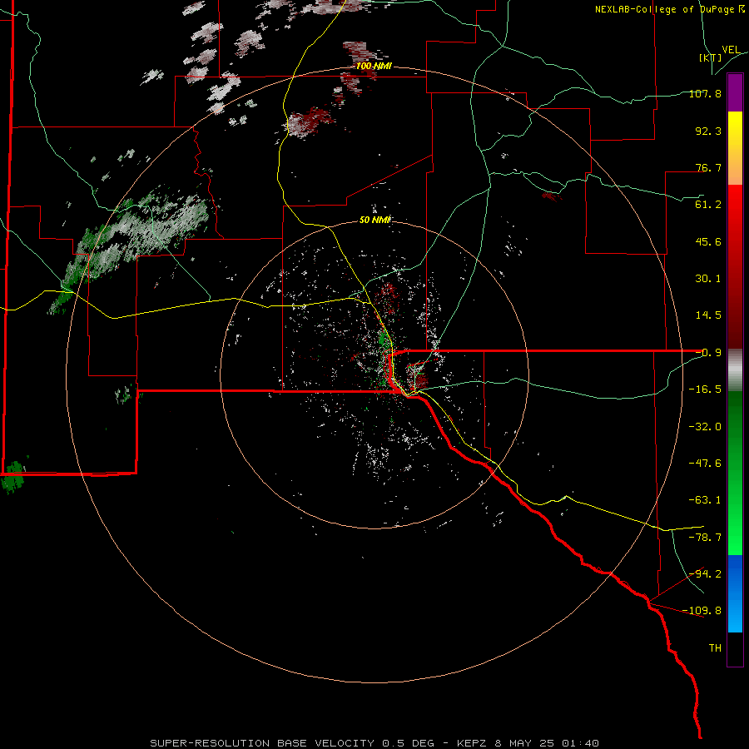Click the 14.5 velocity scale value
749x749 pixels.
click(x=708, y=315)
